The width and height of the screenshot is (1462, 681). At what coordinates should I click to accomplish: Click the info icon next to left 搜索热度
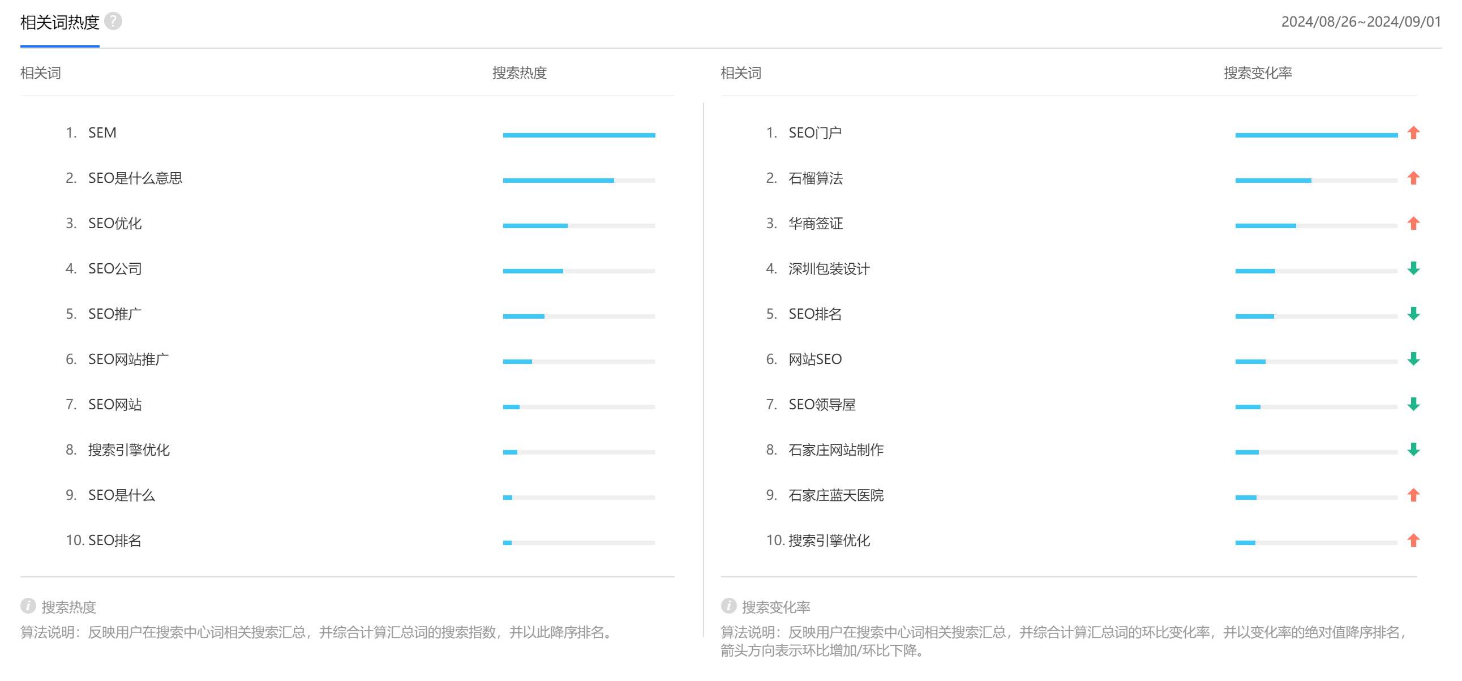click(28, 606)
